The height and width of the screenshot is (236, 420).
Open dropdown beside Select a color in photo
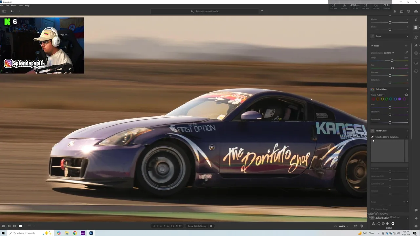pos(407,137)
